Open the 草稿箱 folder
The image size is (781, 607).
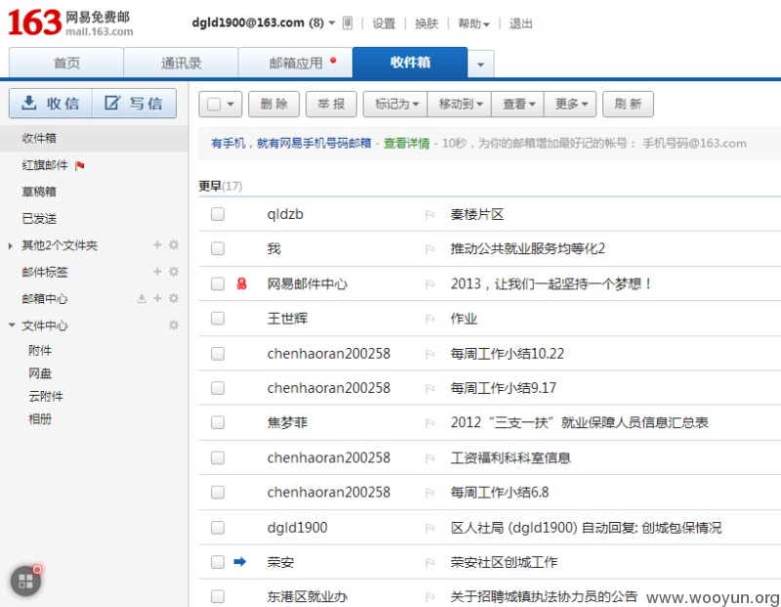(x=39, y=192)
